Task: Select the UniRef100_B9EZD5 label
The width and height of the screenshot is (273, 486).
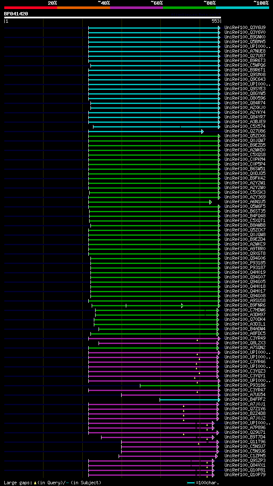Action: pyautogui.click(x=245, y=145)
